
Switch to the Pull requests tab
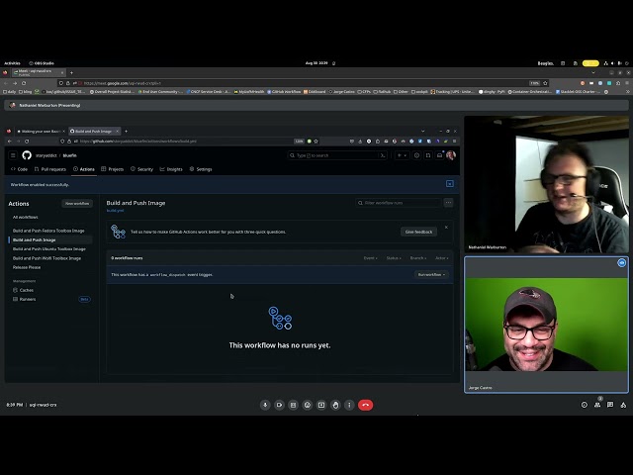(50, 169)
